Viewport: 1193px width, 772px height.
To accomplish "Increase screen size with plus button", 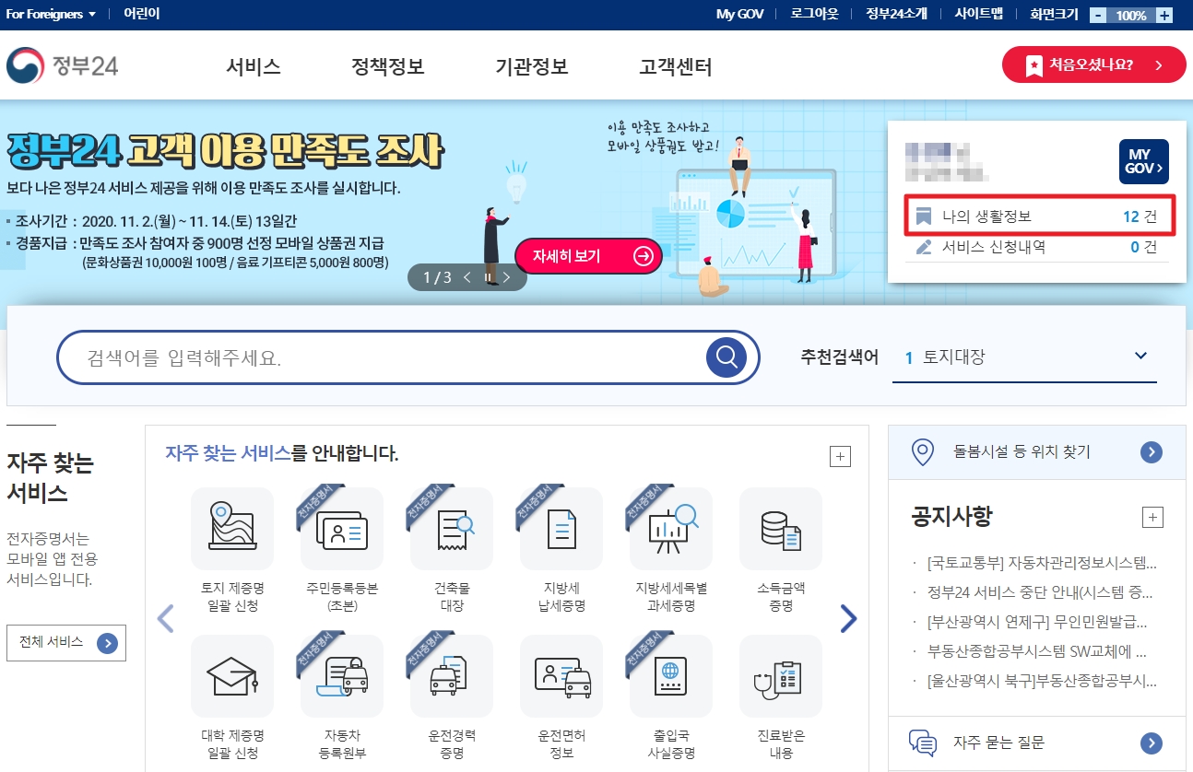I will point(1164,15).
